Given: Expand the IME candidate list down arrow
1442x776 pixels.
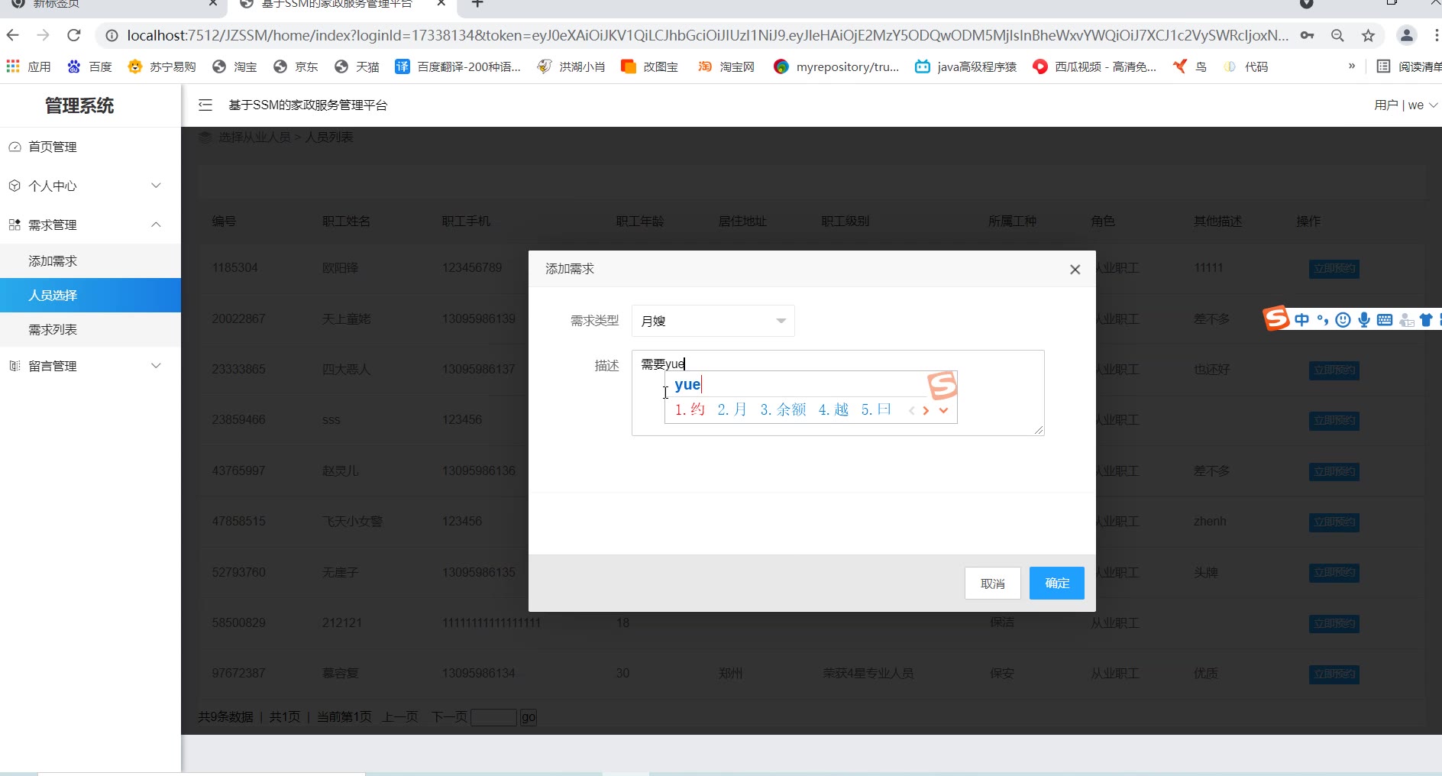Looking at the screenshot, I should tap(943, 410).
